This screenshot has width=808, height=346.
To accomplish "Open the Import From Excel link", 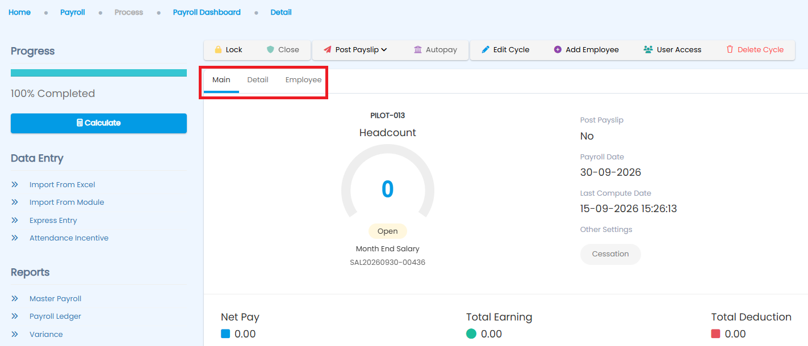I will pos(62,185).
